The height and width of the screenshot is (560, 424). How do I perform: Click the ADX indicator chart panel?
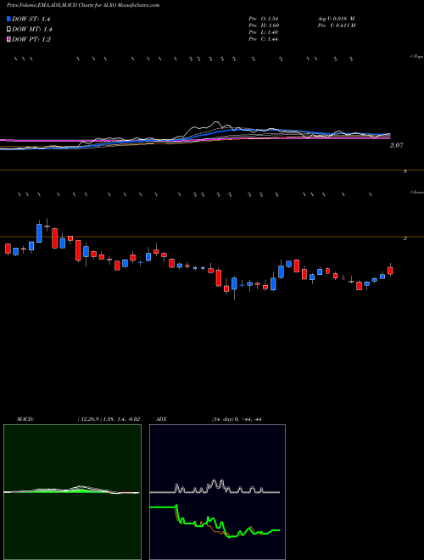(217, 492)
